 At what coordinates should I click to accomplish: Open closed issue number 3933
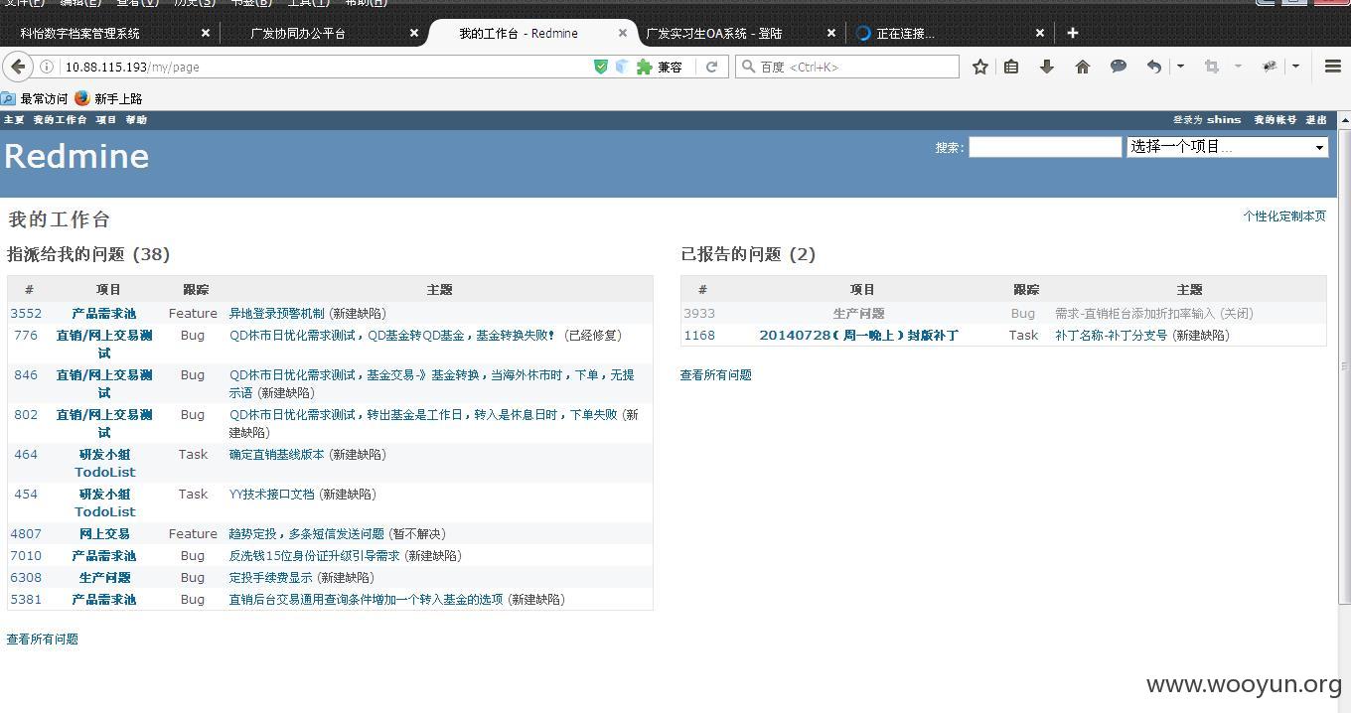[699, 313]
